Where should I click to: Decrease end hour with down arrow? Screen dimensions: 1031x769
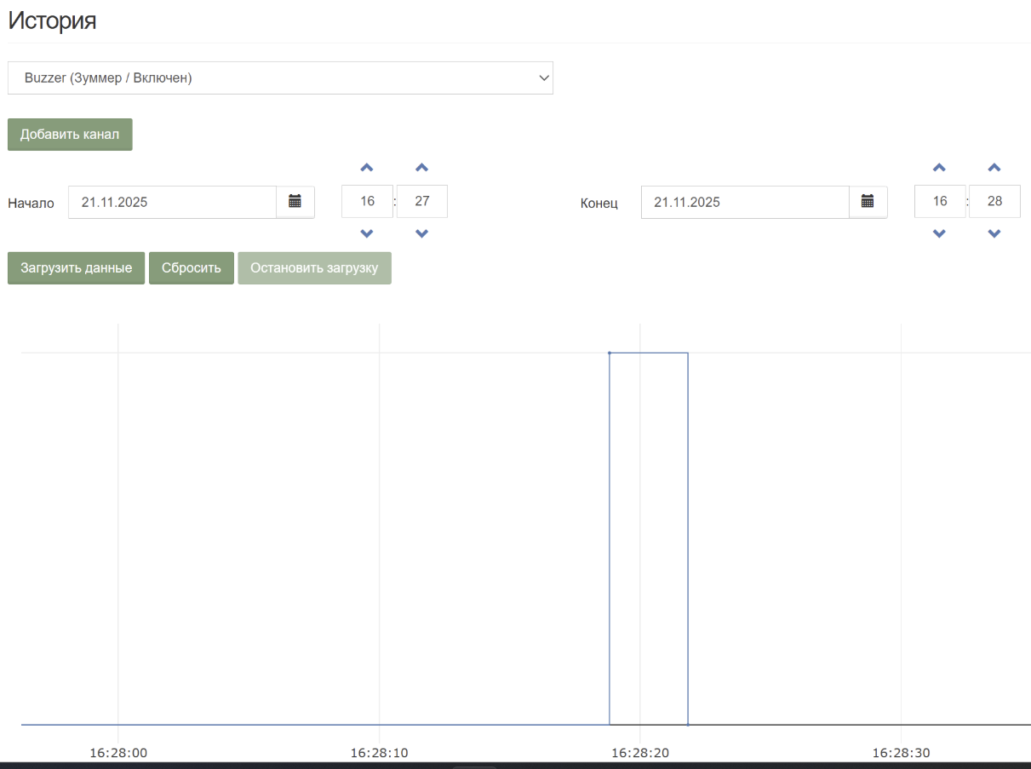pos(940,233)
